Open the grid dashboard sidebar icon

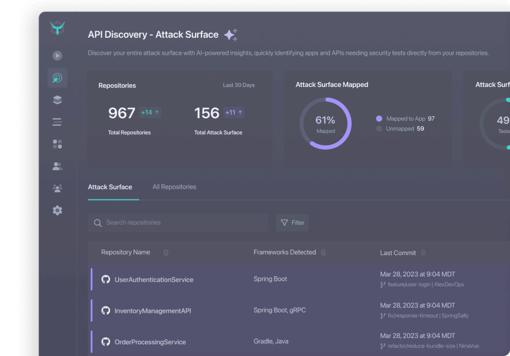click(57, 144)
